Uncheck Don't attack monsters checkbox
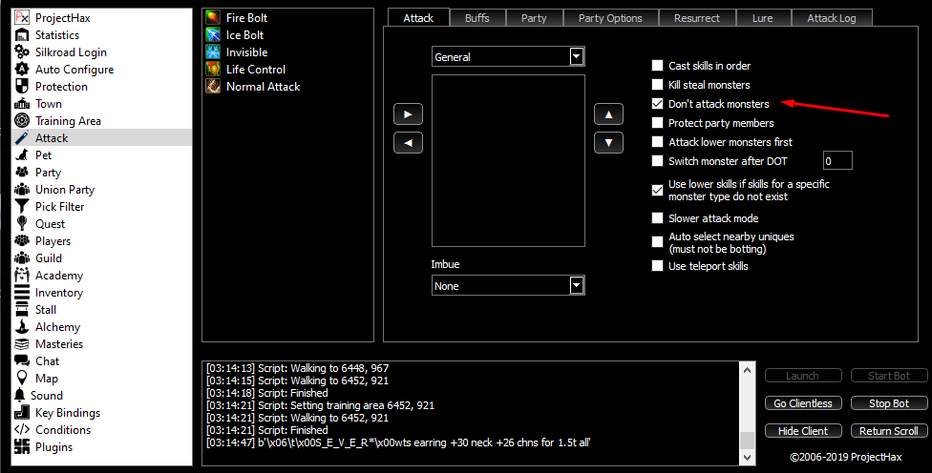Screen dimensions: 932x473 [657, 104]
